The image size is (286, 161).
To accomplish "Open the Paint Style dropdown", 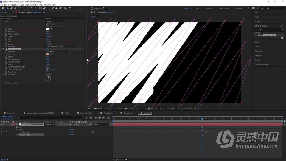I will [x=62, y=47].
